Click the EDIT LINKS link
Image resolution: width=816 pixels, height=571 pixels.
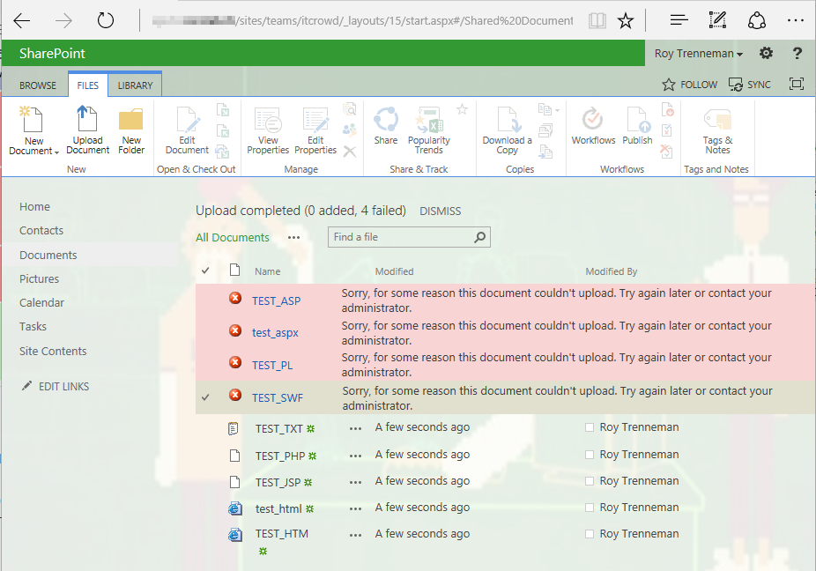click(56, 386)
